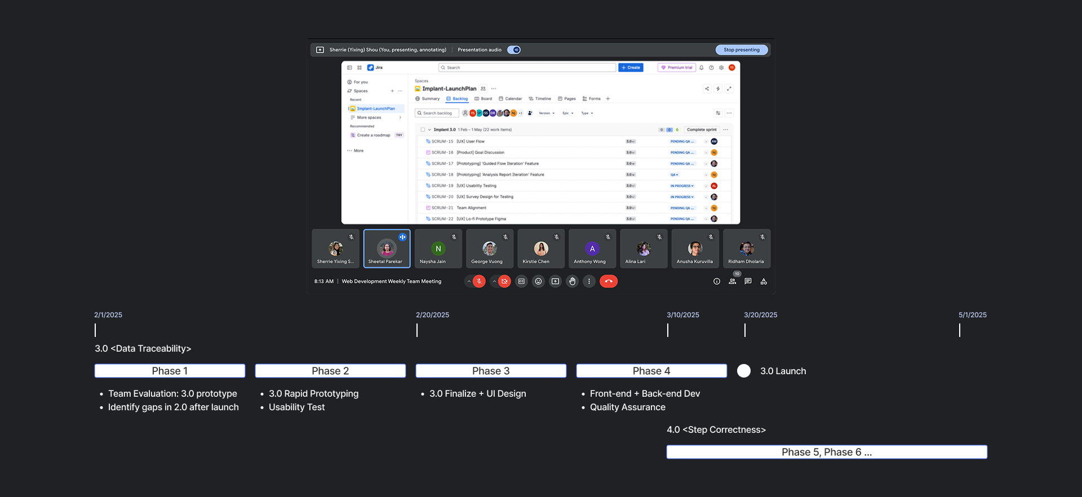
Task: Enter full screen with the expand icon
Action: [729, 88]
